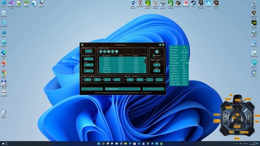This screenshot has height=146, width=260.
Task: Open the Steam desktop icon
Action: (193, 4)
